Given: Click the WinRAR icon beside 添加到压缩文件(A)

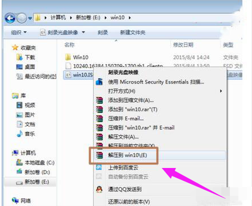Looking at the screenshot, I should click(x=99, y=100).
